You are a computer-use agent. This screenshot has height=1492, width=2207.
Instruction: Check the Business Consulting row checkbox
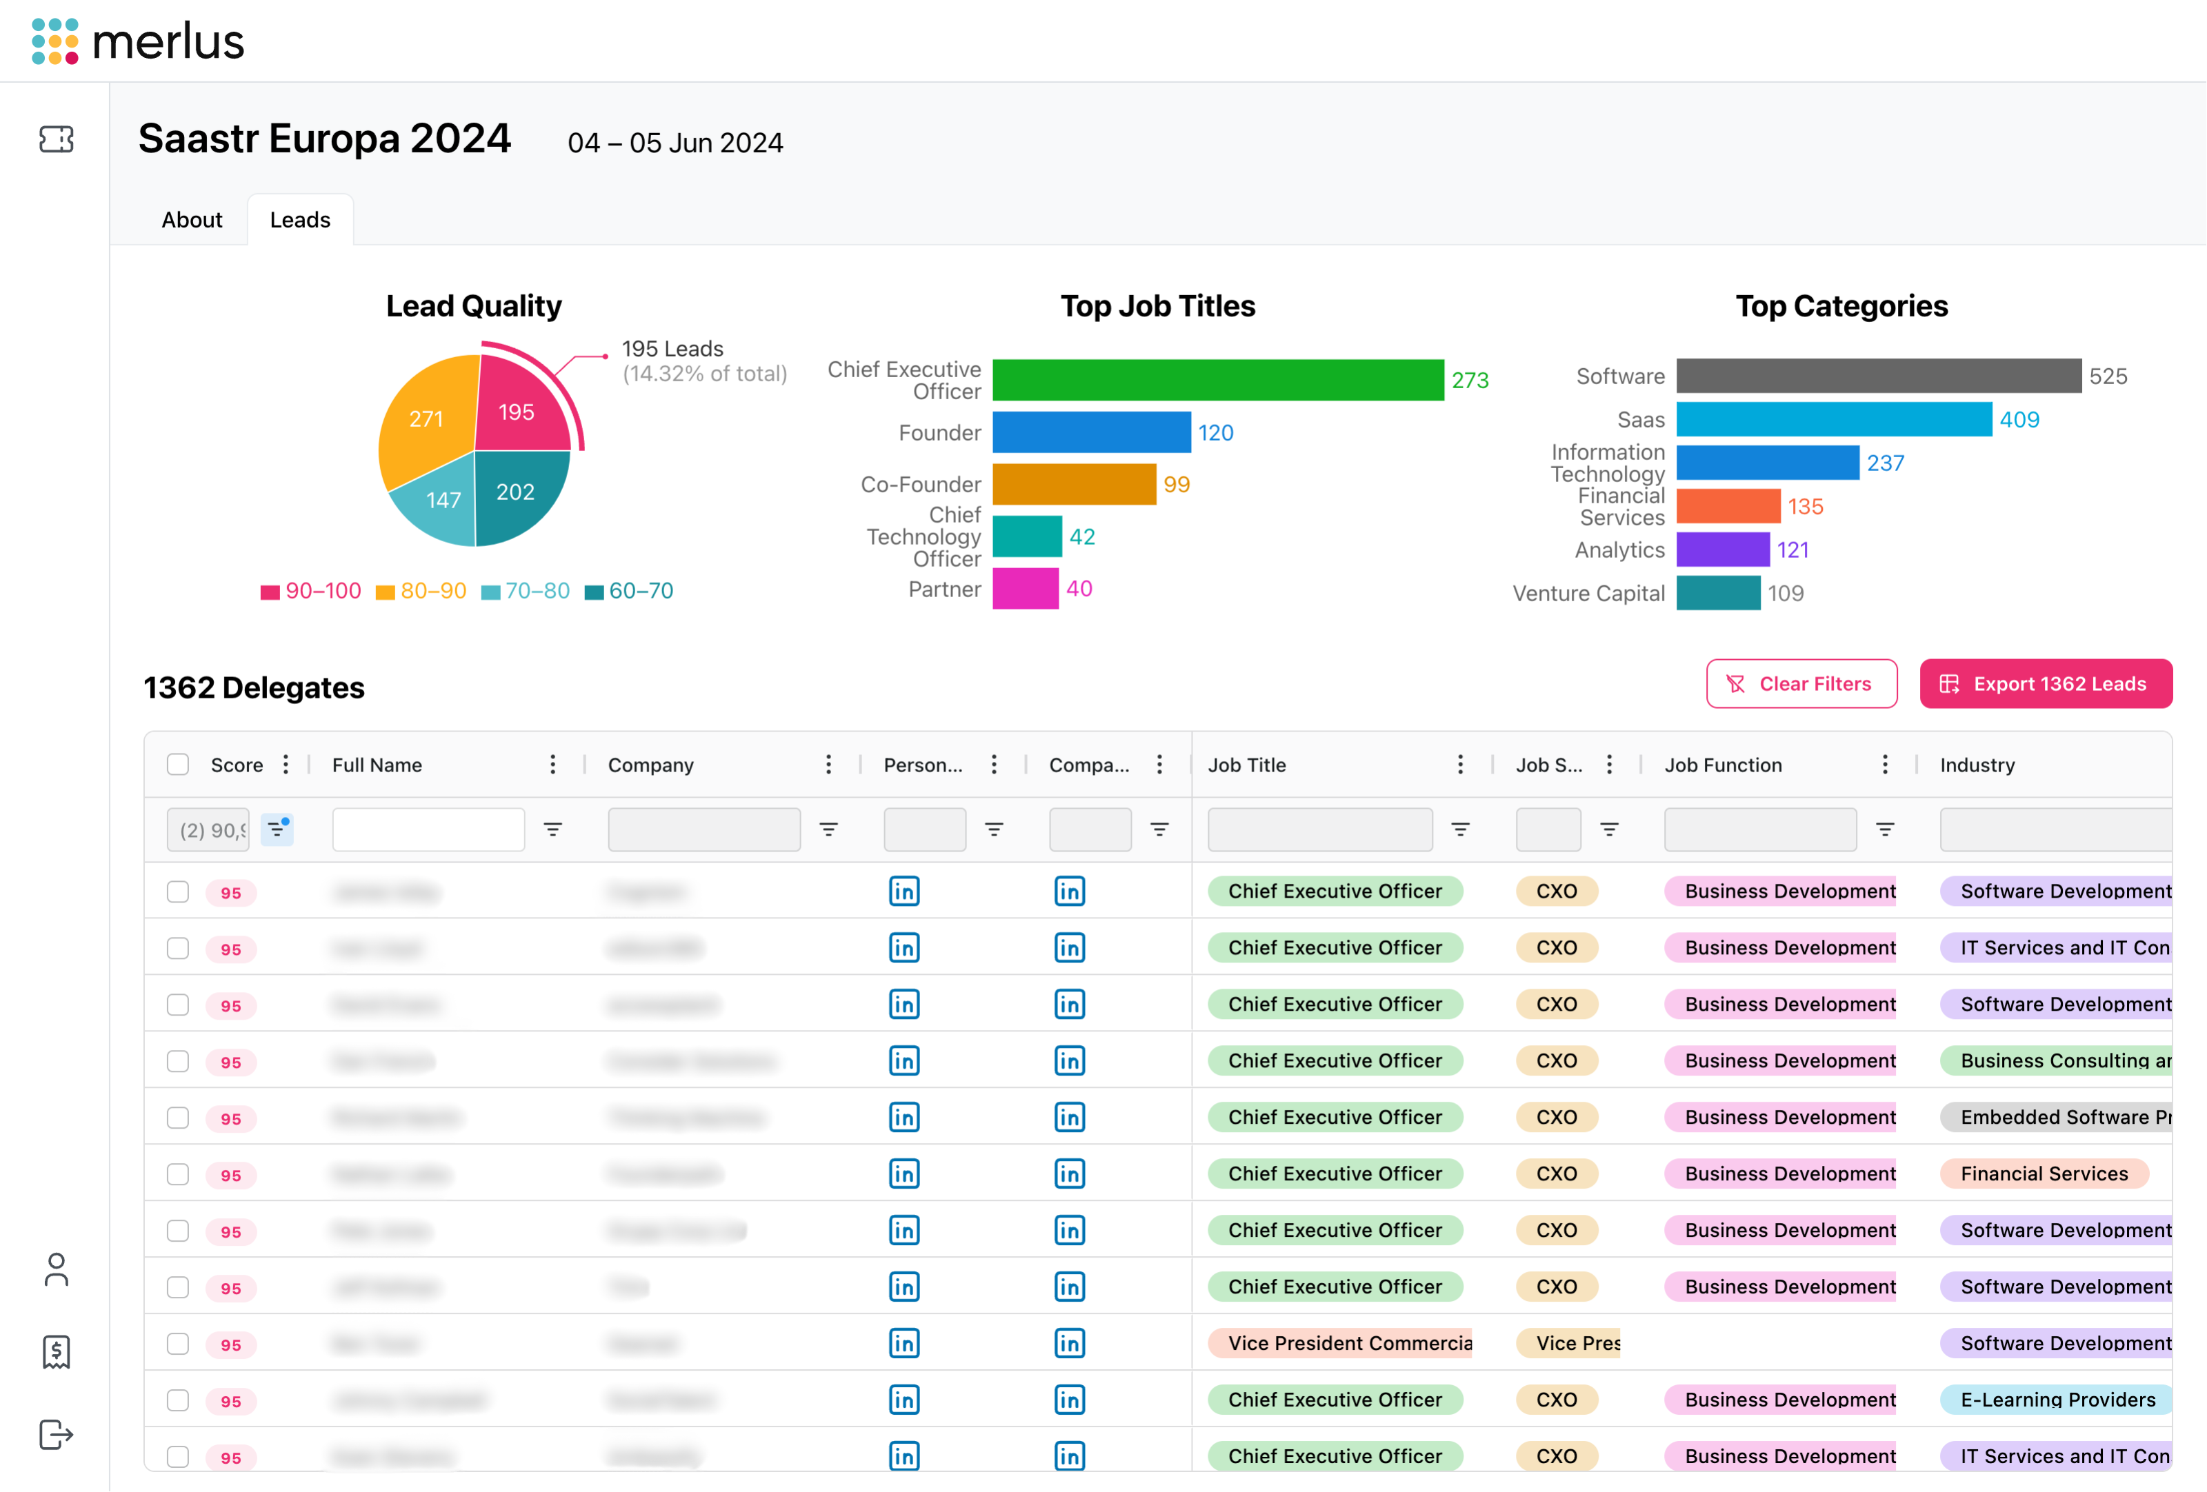pyautogui.click(x=177, y=1061)
